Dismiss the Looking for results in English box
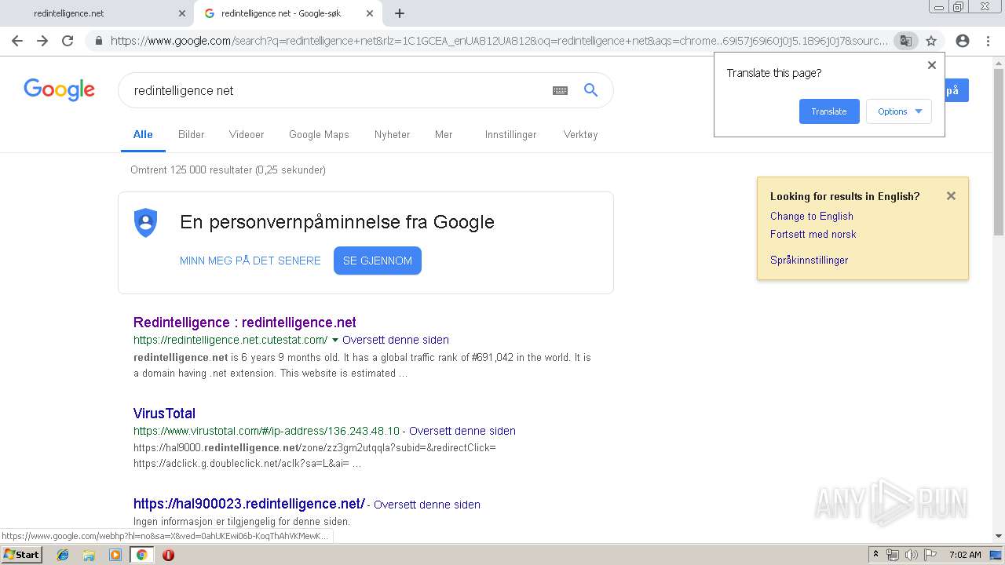This screenshot has height=565, width=1005. point(951,196)
